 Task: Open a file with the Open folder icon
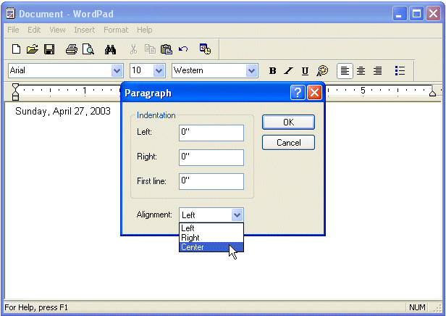pyautogui.click(x=33, y=49)
